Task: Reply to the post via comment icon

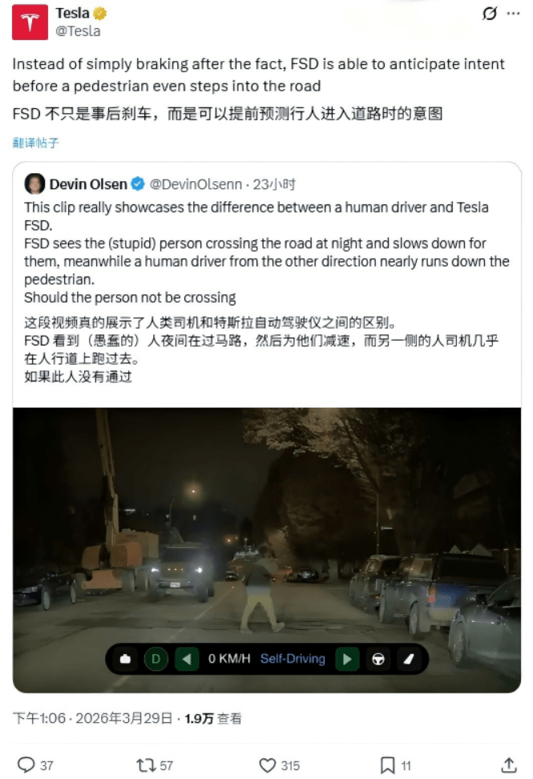Action: (26, 765)
